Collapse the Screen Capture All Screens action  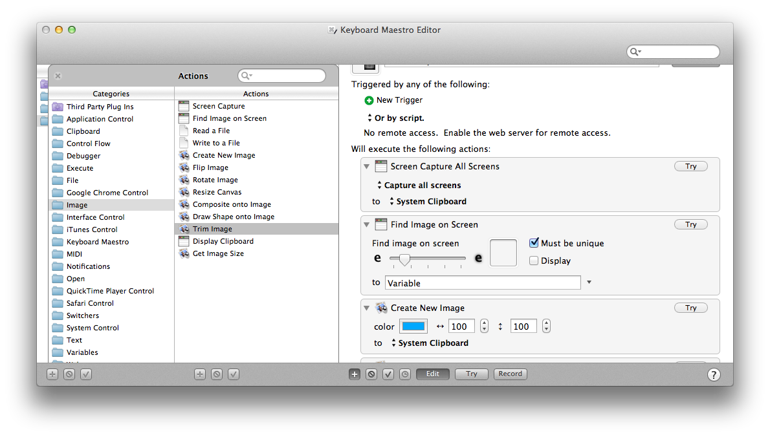pos(366,167)
